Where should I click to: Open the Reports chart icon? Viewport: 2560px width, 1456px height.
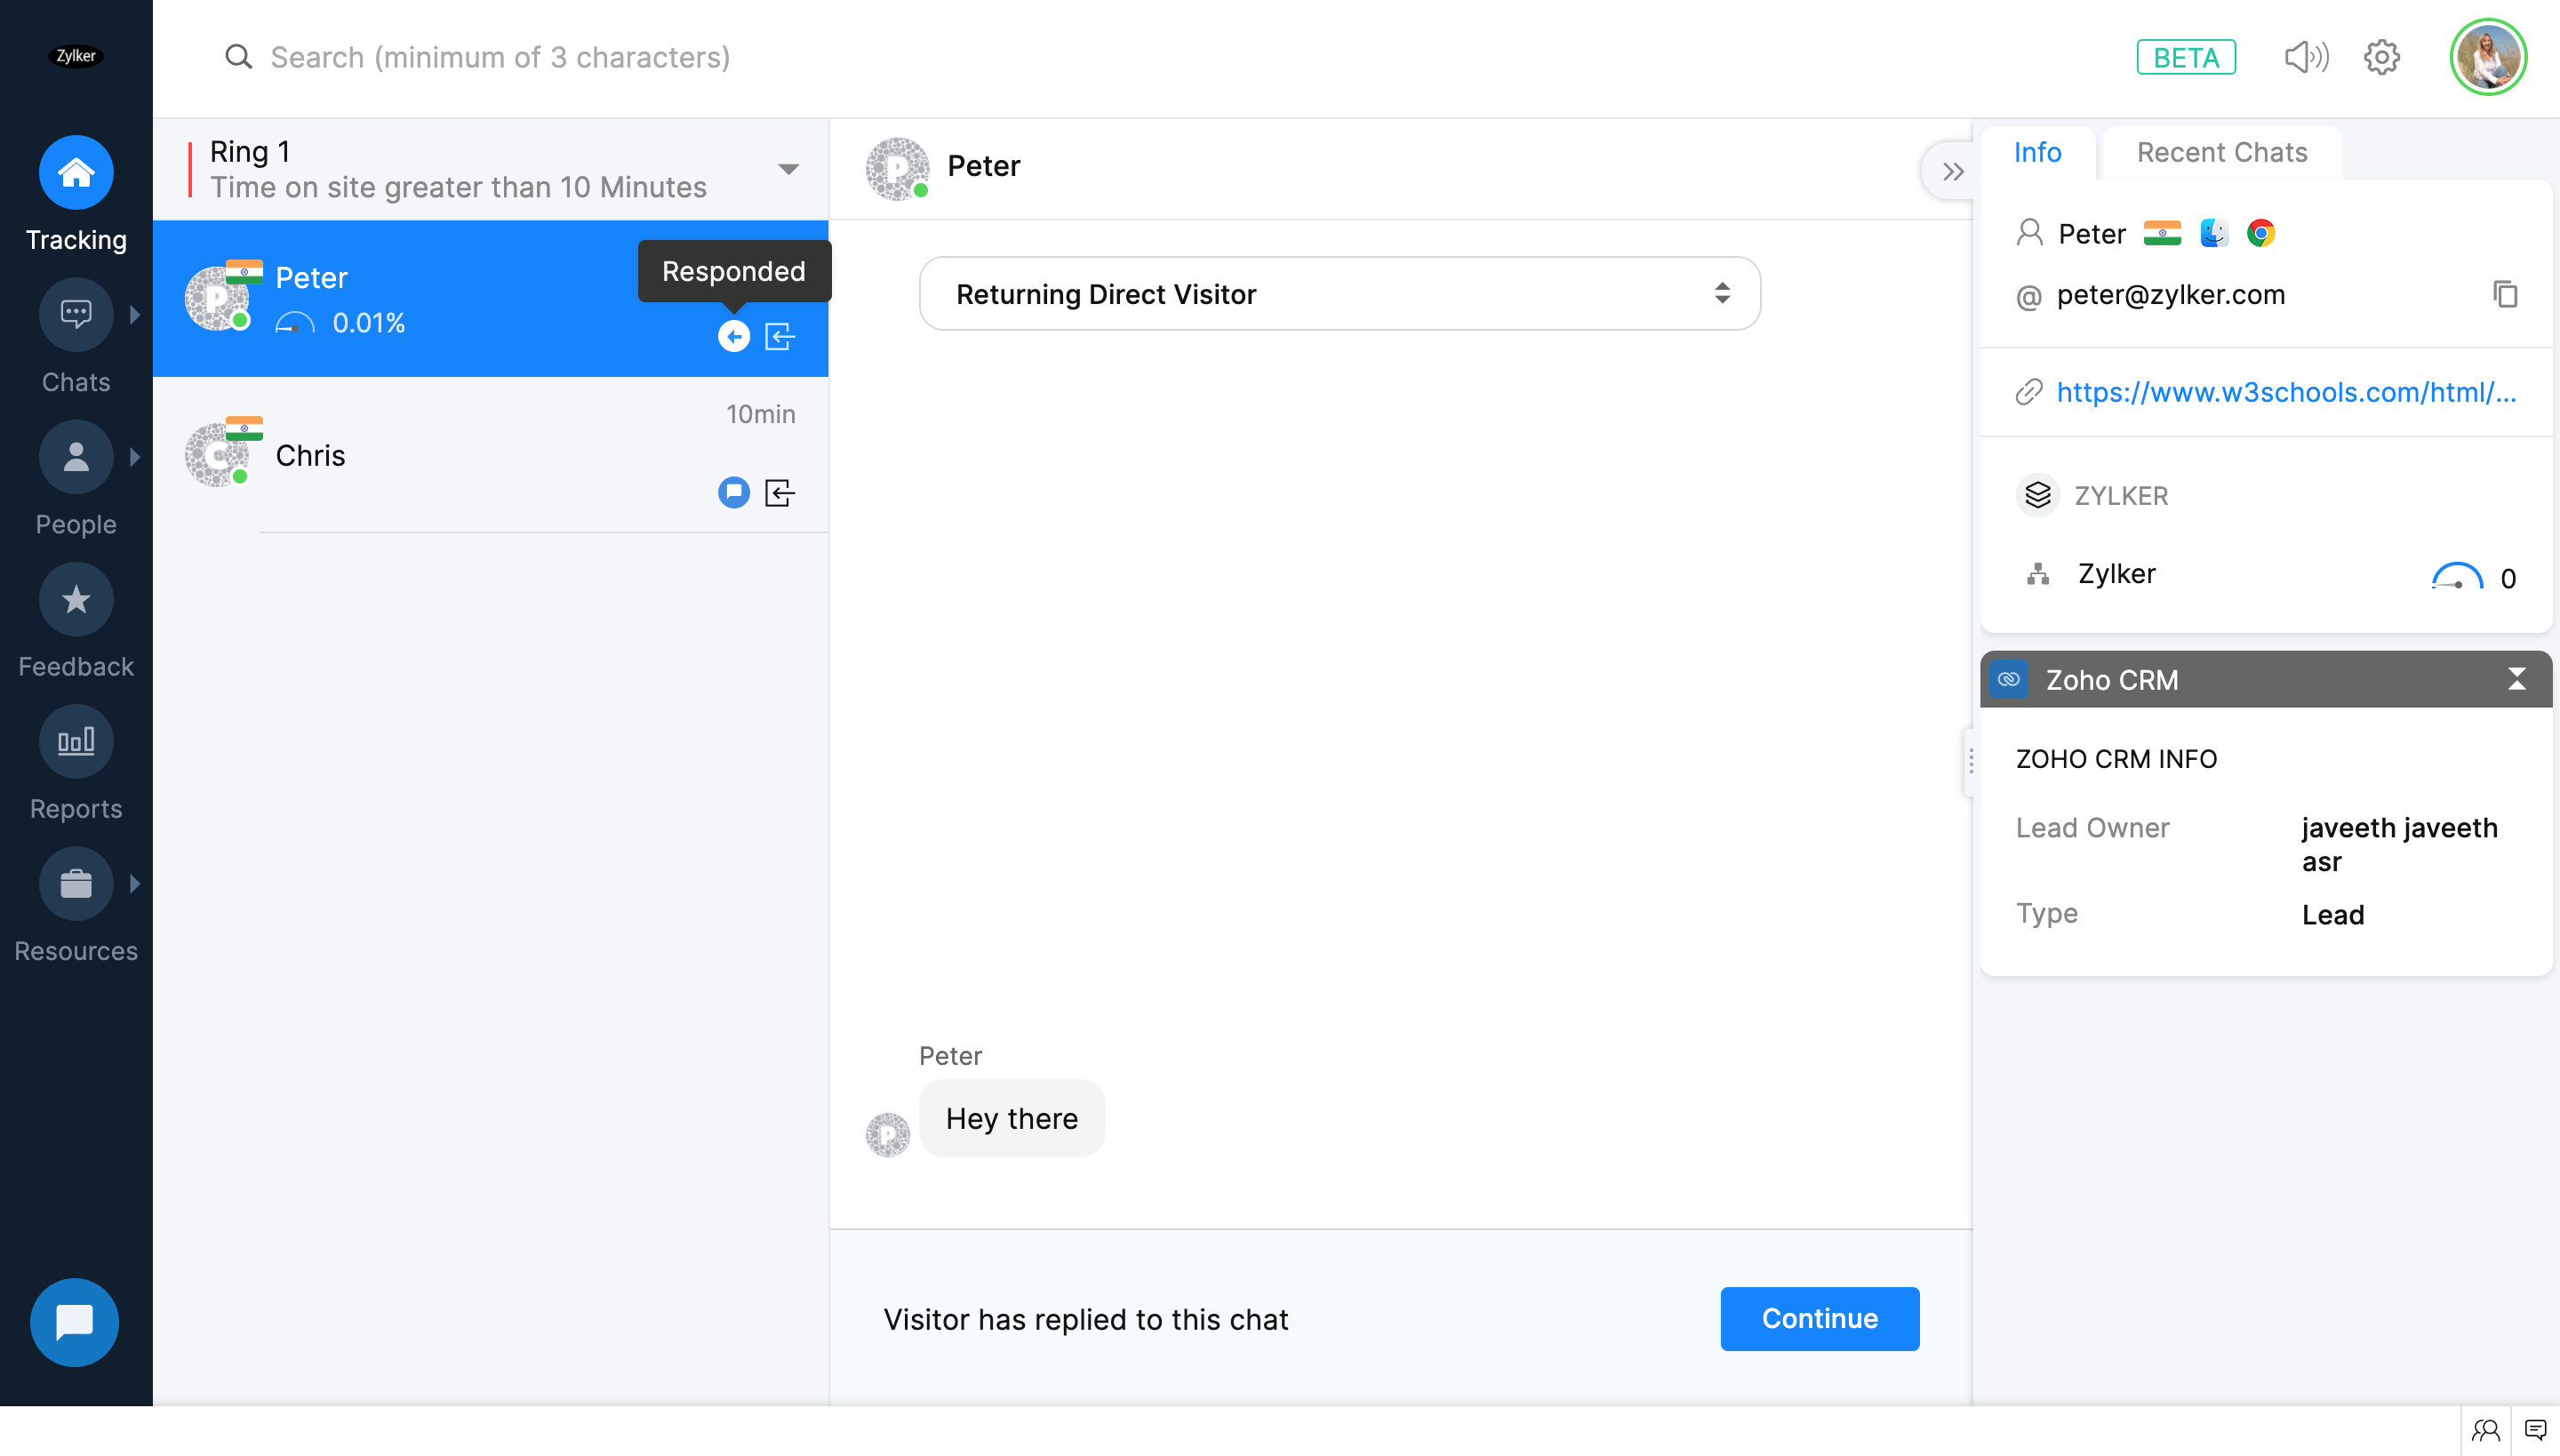pyautogui.click(x=76, y=742)
